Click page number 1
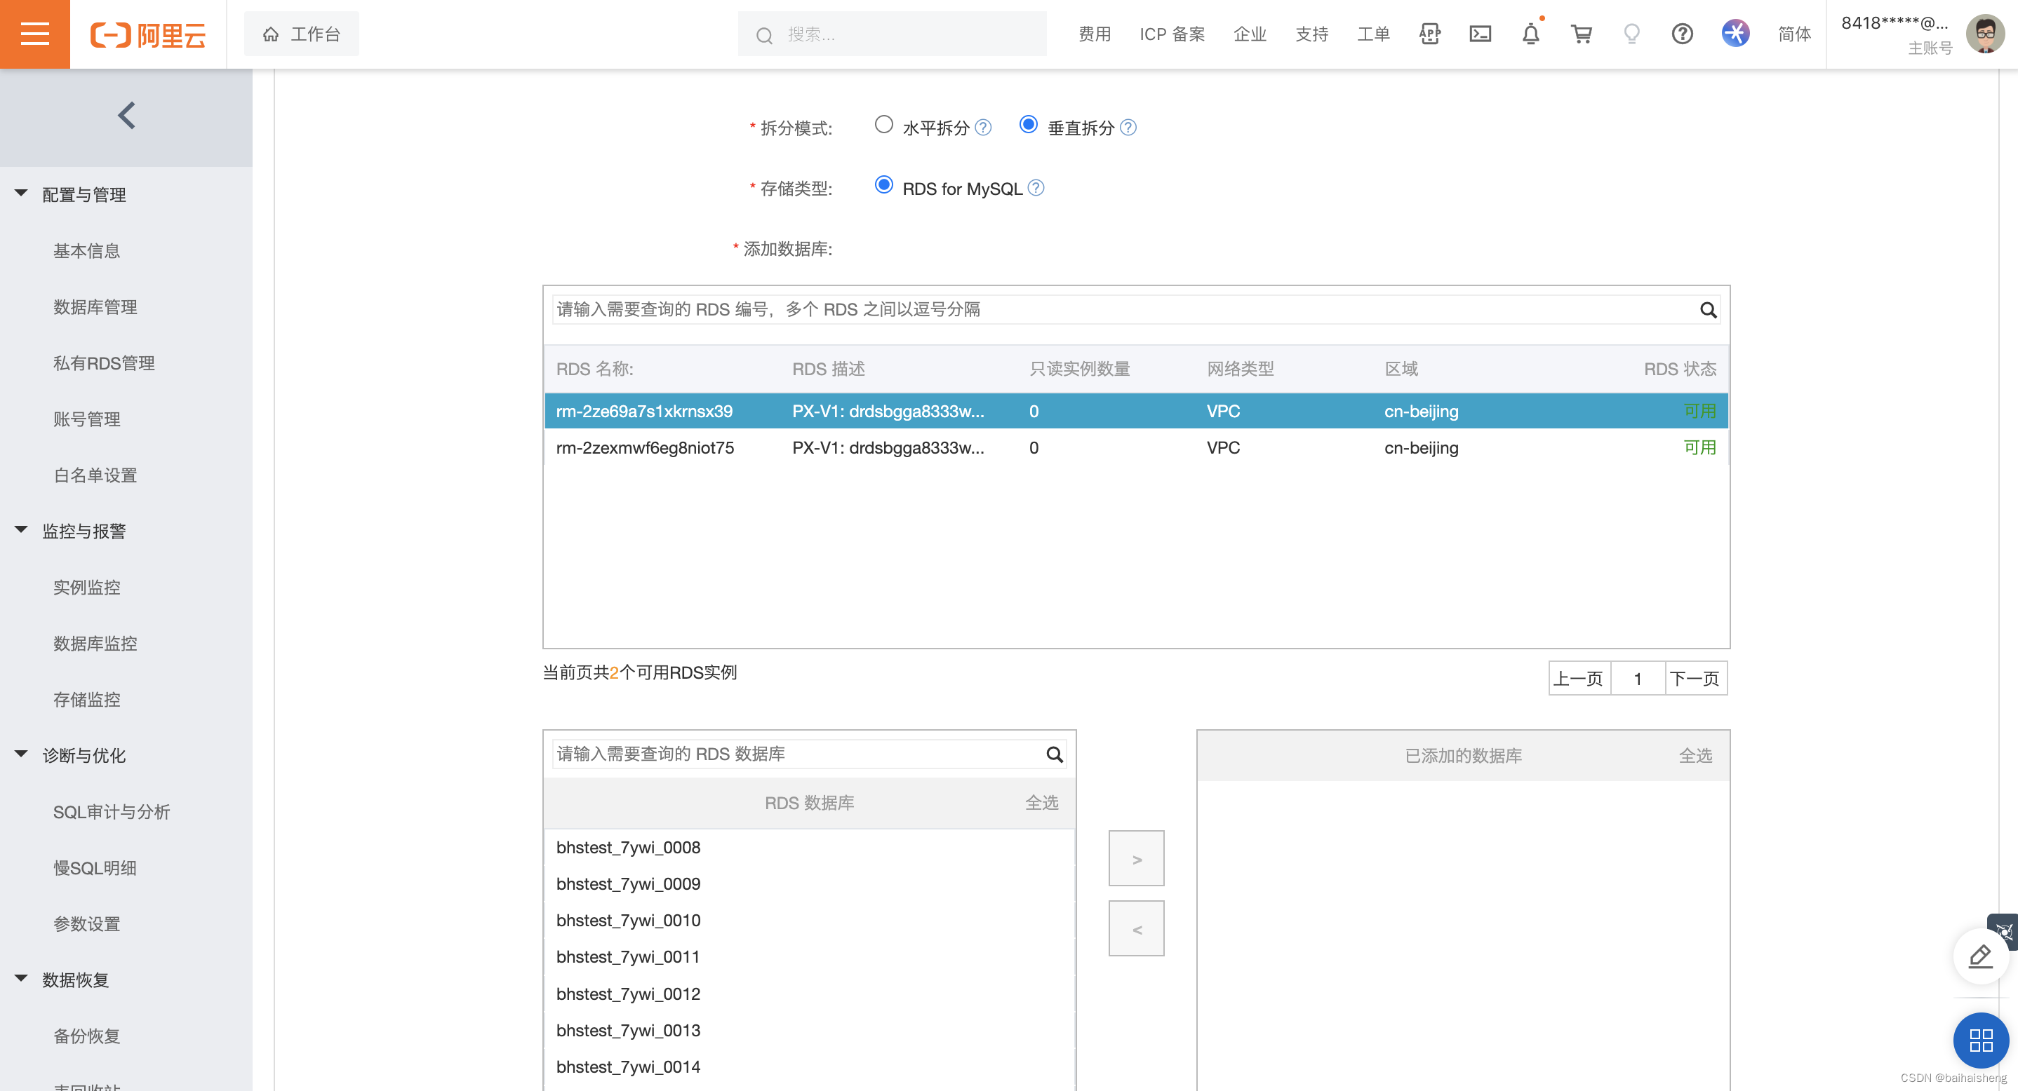Viewport: 2018px width, 1091px height. (1637, 679)
